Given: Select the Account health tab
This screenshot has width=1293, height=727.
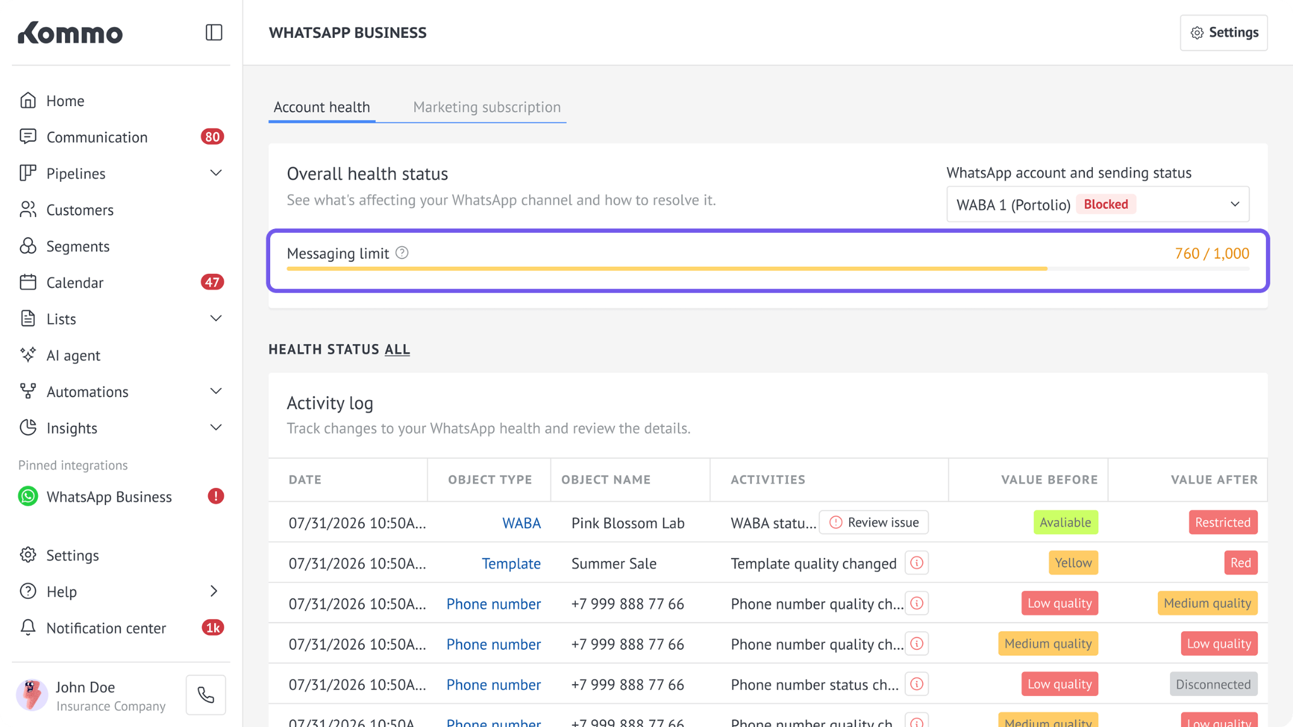Looking at the screenshot, I should click(x=321, y=107).
